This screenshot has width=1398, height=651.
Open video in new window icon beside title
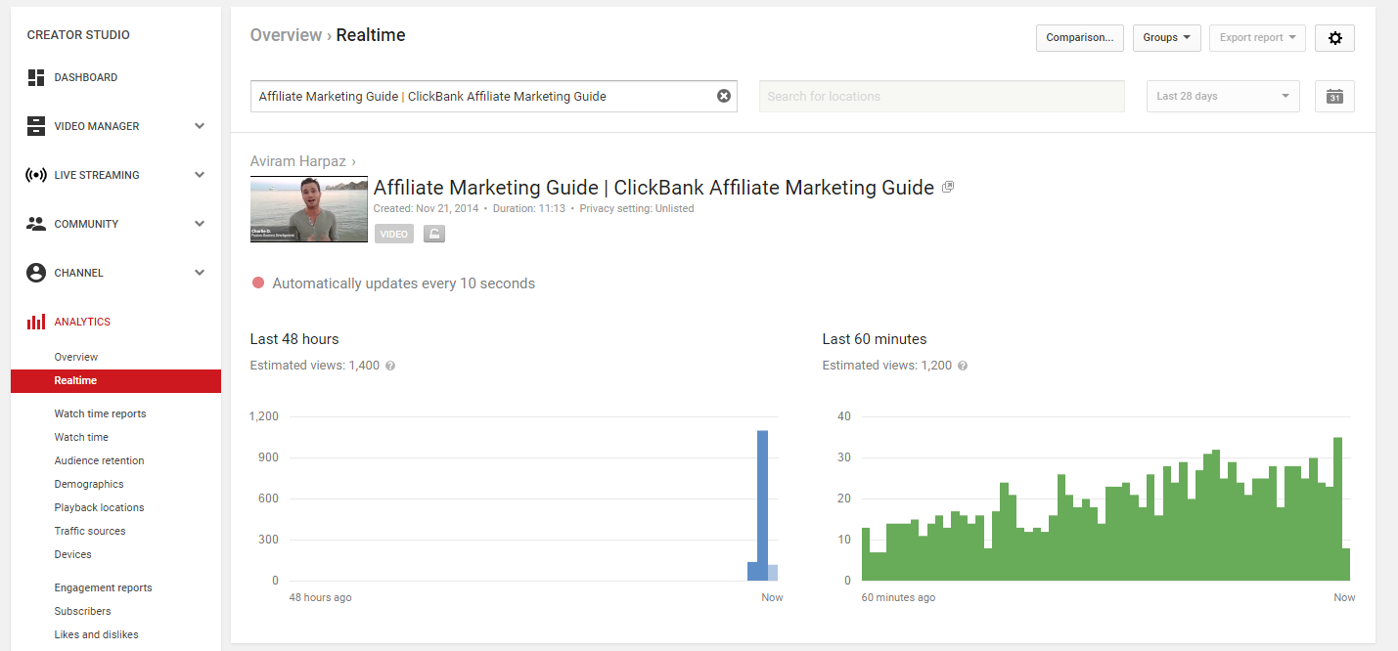click(947, 188)
